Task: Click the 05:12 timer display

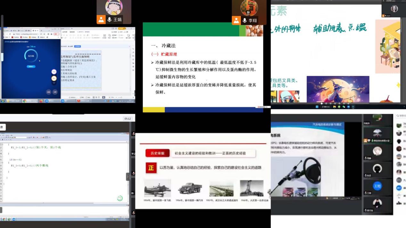Action: click(x=127, y=119)
